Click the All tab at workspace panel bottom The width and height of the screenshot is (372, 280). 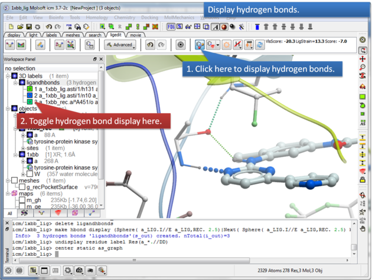click(9, 213)
